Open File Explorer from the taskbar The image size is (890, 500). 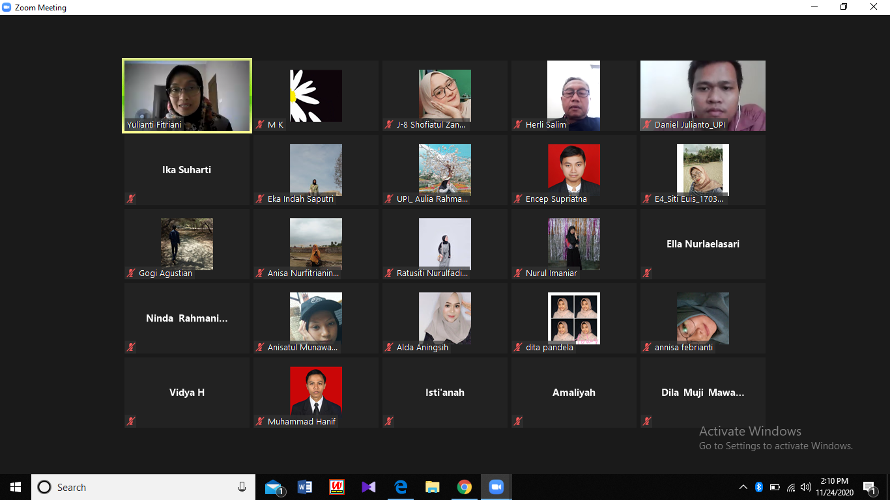coord(432,487)
